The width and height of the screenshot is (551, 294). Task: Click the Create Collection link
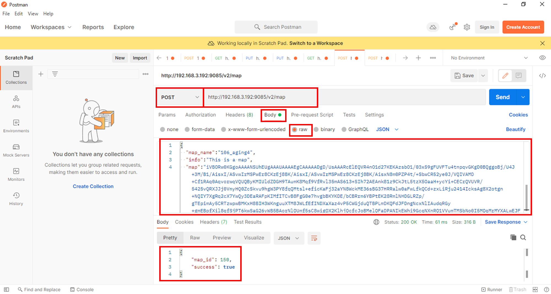pyautogui.click(x=93, y=186)
